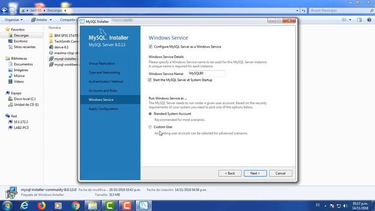The height and width of the screenshot is (211, 375).
Task: Launch Firefox from taskbar
Action: [x=42, y=206]
